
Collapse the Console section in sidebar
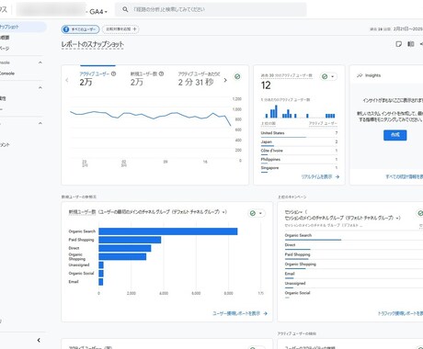pyautogui.click(x=40, y=62)
